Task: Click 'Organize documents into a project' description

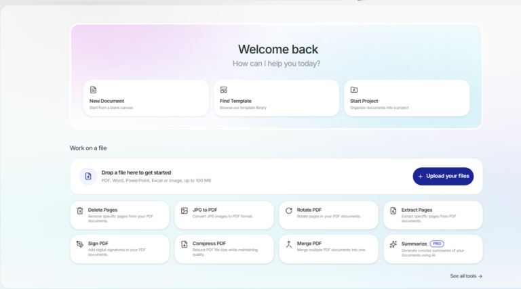Action: pos(379,108)
